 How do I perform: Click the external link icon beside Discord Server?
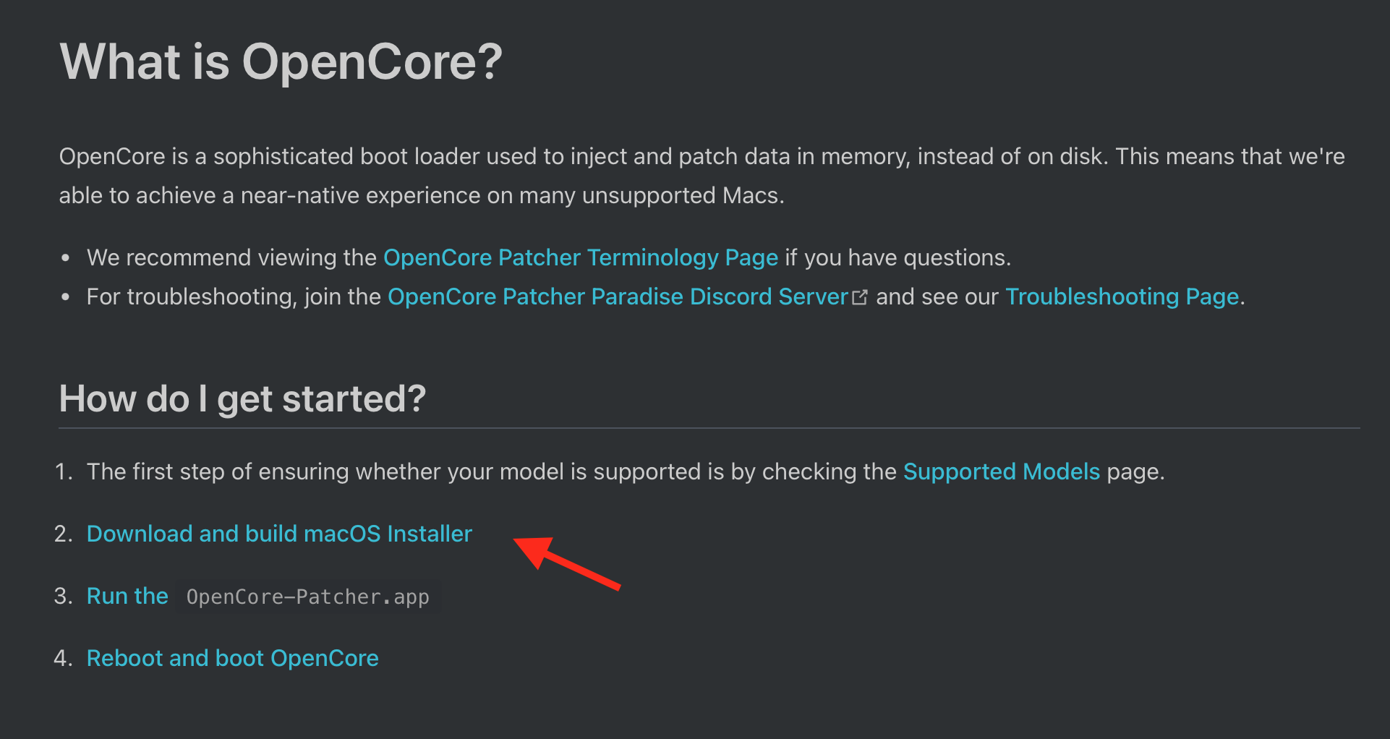tap(860, 297)
